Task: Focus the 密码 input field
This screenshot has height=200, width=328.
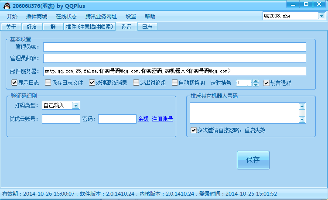Action: point(117,119)
